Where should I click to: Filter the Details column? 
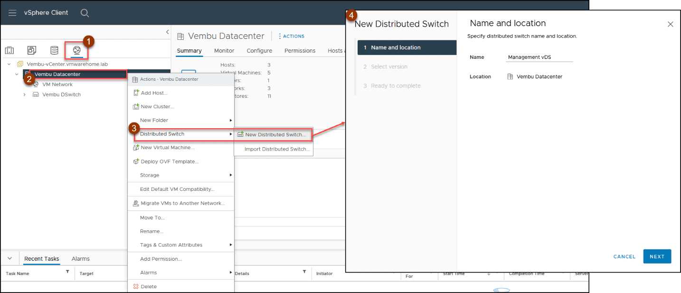click(304, 272)
